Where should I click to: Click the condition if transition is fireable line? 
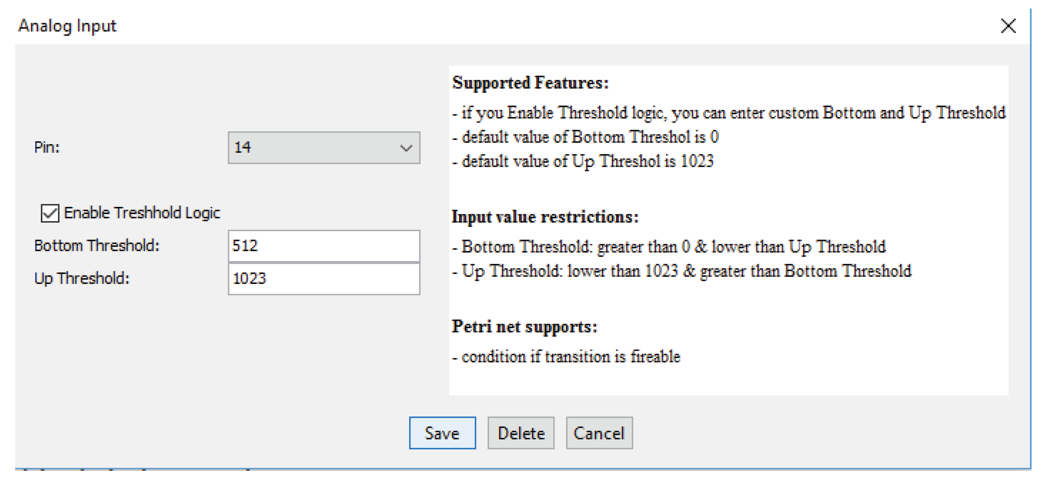pyautogui.click(x=566, y=357)
